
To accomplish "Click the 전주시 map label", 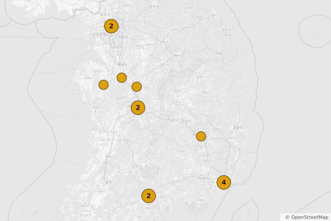I will pos(124,140).
